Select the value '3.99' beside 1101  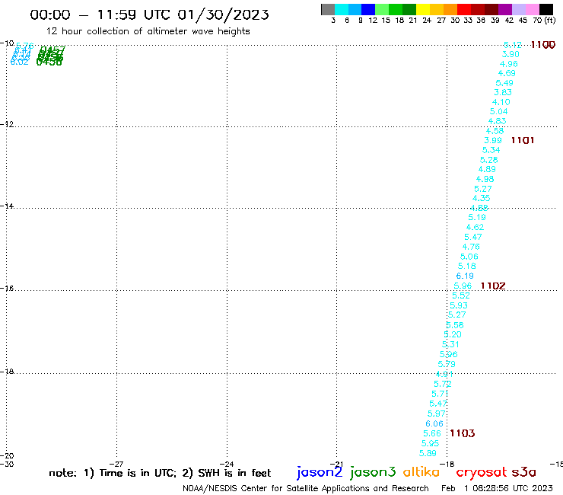[493, 140]
